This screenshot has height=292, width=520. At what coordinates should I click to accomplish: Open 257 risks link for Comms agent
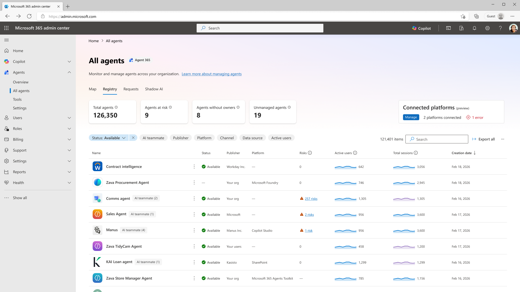point(311,199)
